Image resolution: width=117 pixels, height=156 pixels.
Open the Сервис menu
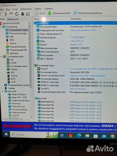click(x=38, y=9)
